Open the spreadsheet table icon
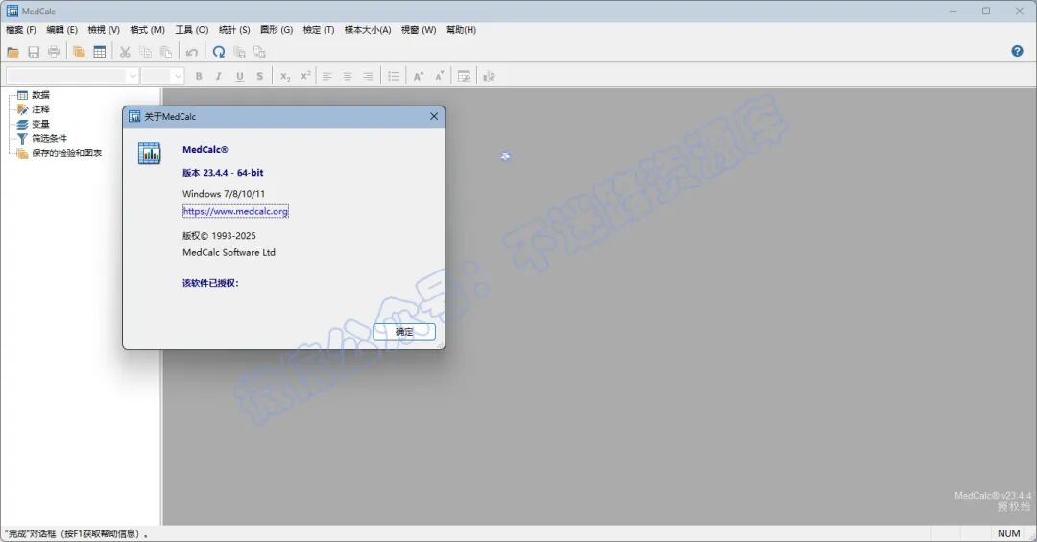The width and height of the screenshot is (1037, 542). click(99, 52)
